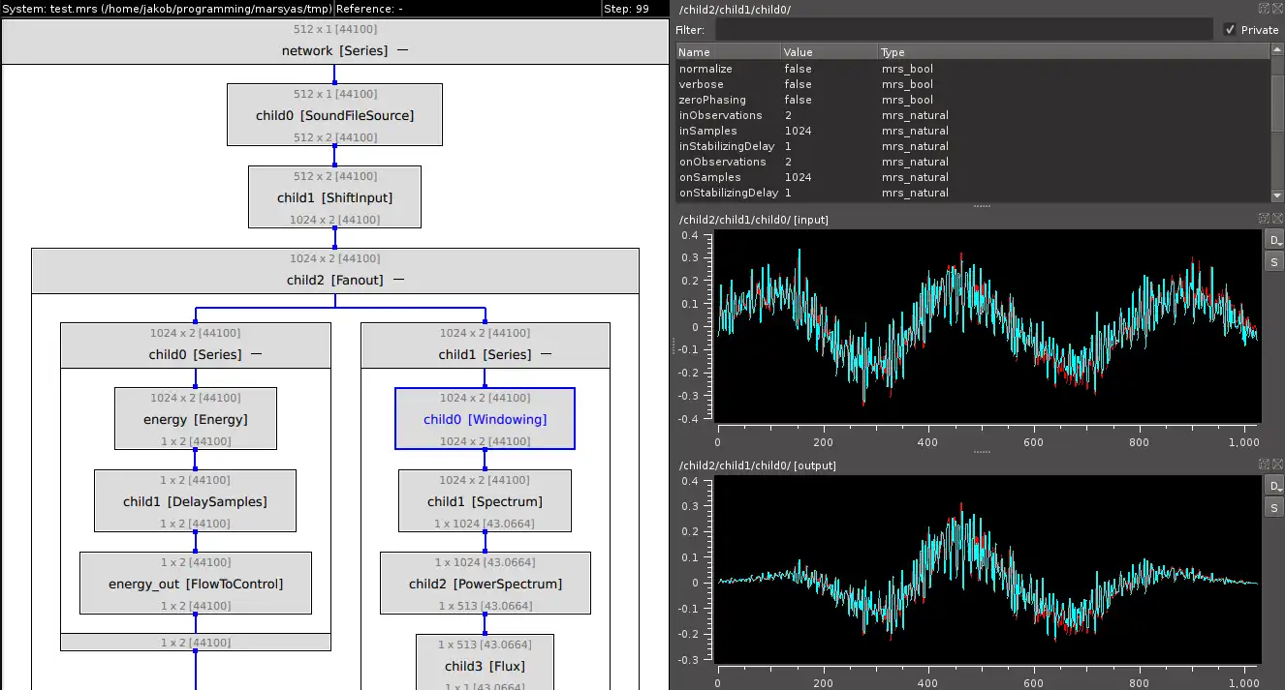Float the controls panel at top
The height and width of the screenshot is (690, 1285).
[1264, 8]
